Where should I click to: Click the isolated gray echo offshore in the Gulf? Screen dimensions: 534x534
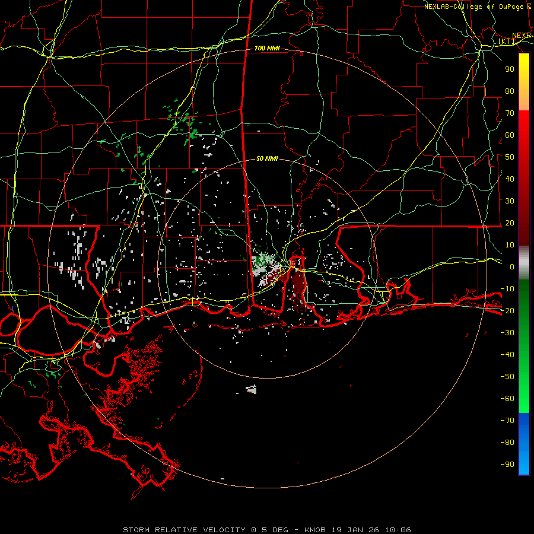pyautogui.click(x=252, y=389)
